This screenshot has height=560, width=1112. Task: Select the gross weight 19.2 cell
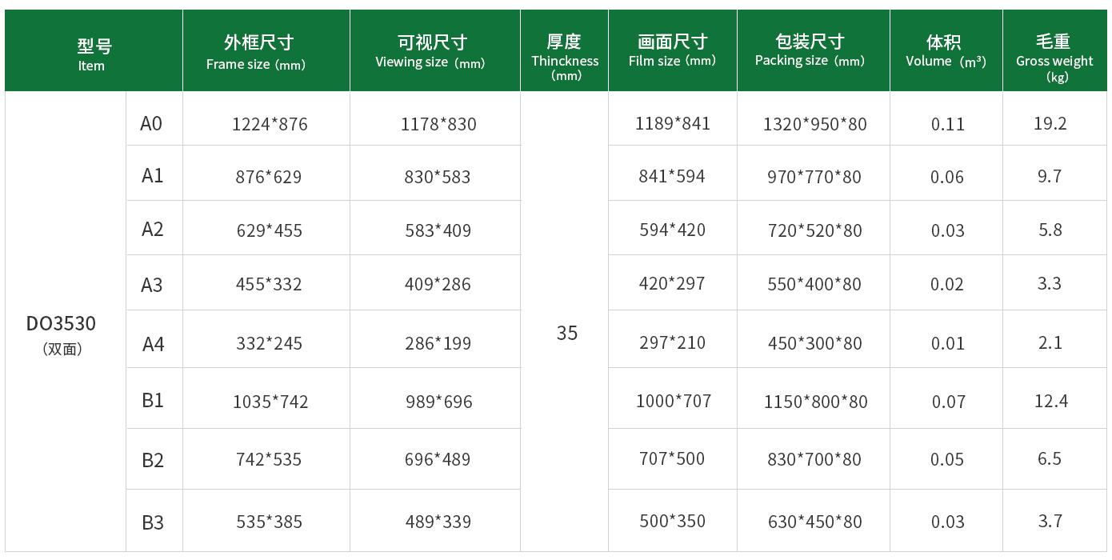(x=1050, y=123)
